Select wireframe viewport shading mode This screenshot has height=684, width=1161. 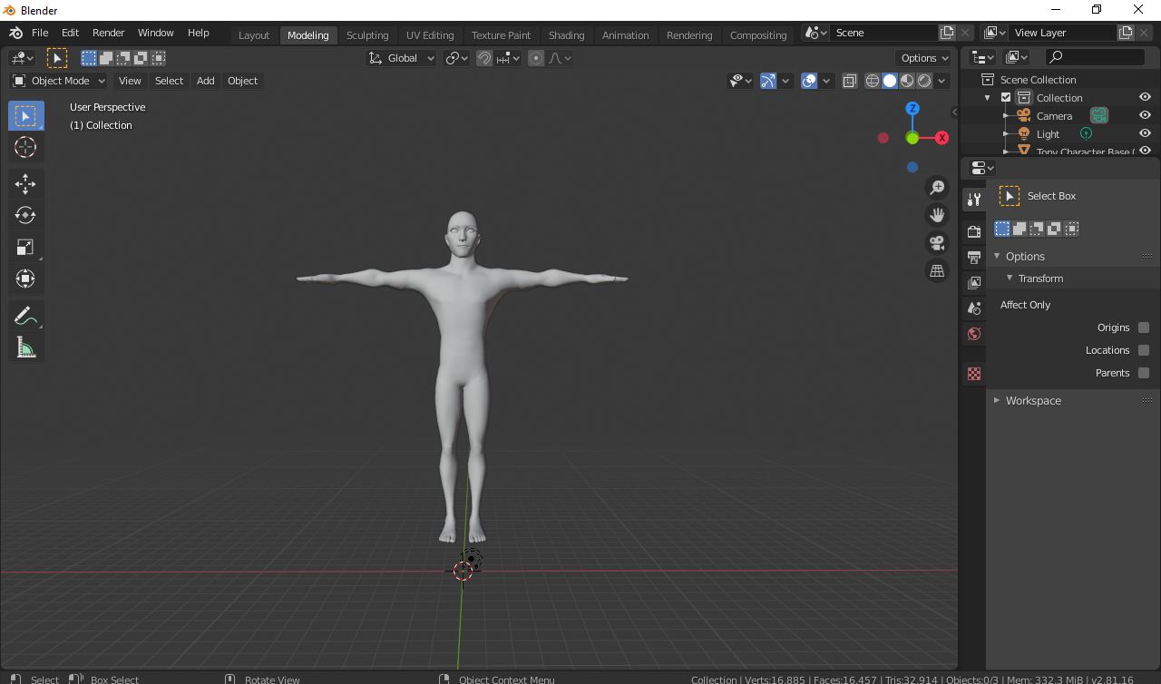(873, 81)
